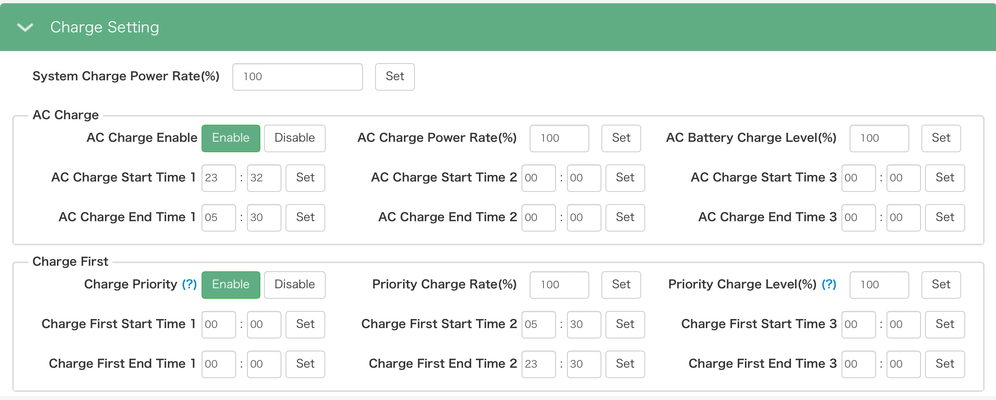The image size is (996, 400).
Task: Set AC Charge Start Time 3
Action: pos(945,178)
